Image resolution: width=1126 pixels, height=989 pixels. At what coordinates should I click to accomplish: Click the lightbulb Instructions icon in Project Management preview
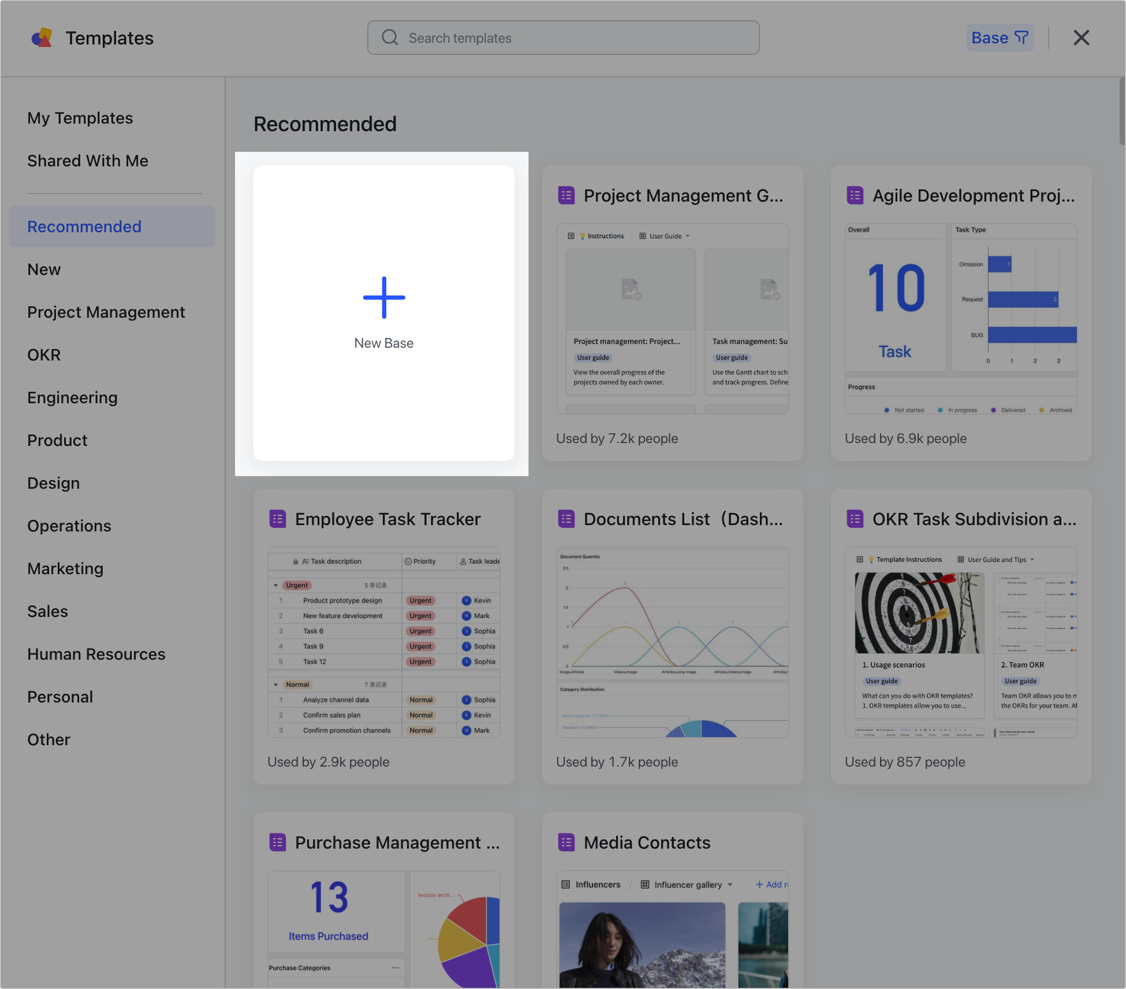click(x=583, y=236)
